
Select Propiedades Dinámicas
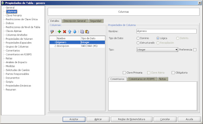pyautogui.click(x=18, y=86)
